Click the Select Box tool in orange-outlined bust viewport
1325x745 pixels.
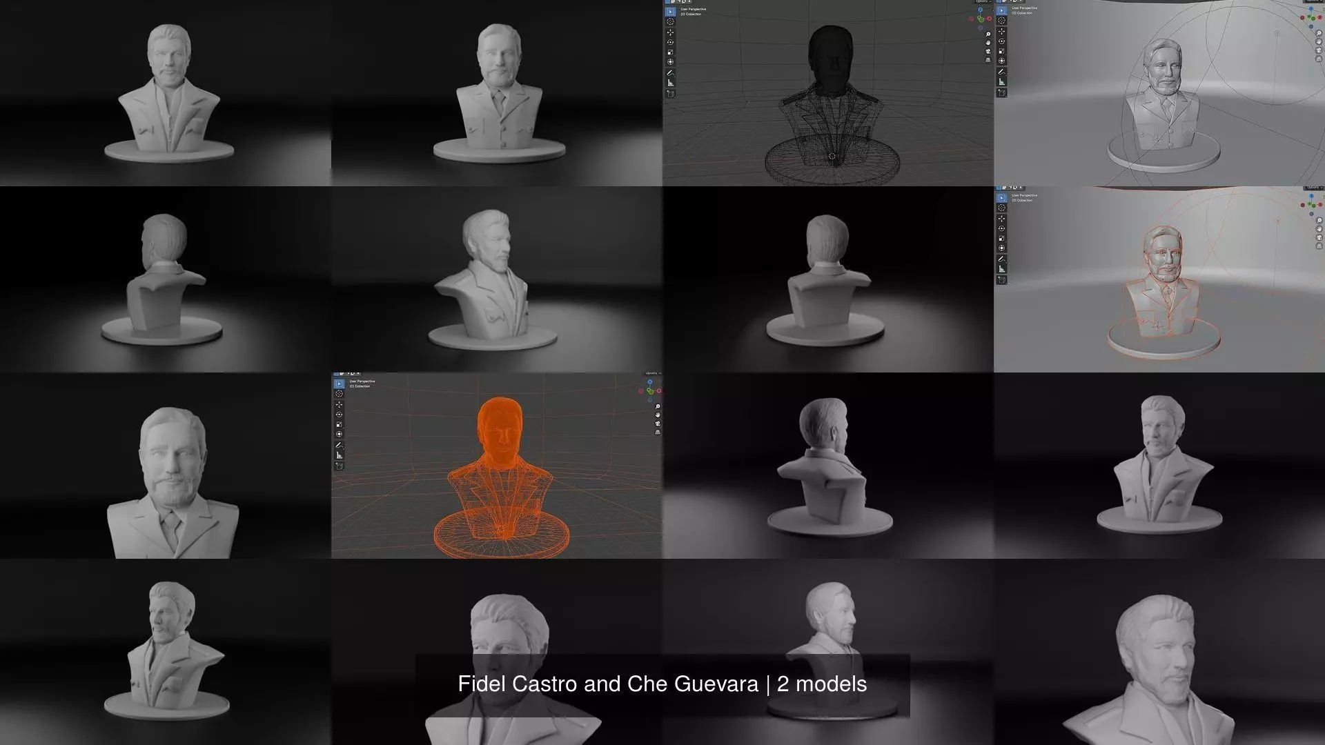1001,198
